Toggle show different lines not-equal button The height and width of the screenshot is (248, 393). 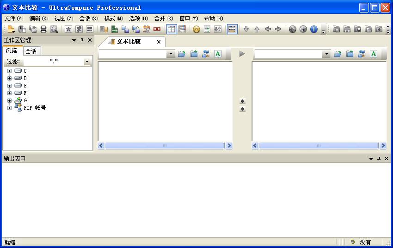click(x=79, y=29)
